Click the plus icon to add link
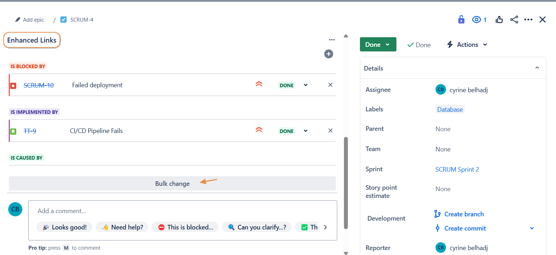This screenshot has width=556, height=255. pyautogui.click(x=329, y=54)
